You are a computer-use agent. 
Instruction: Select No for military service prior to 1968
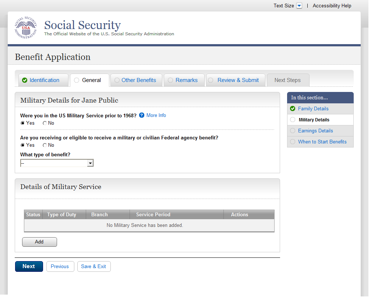click(45, 123)
